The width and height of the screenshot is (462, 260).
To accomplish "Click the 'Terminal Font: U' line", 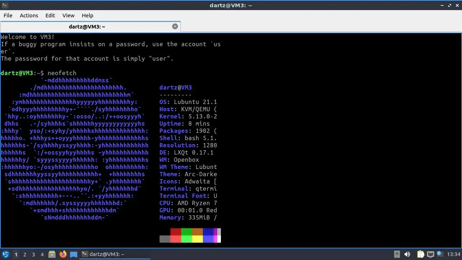I will (188, 196).
